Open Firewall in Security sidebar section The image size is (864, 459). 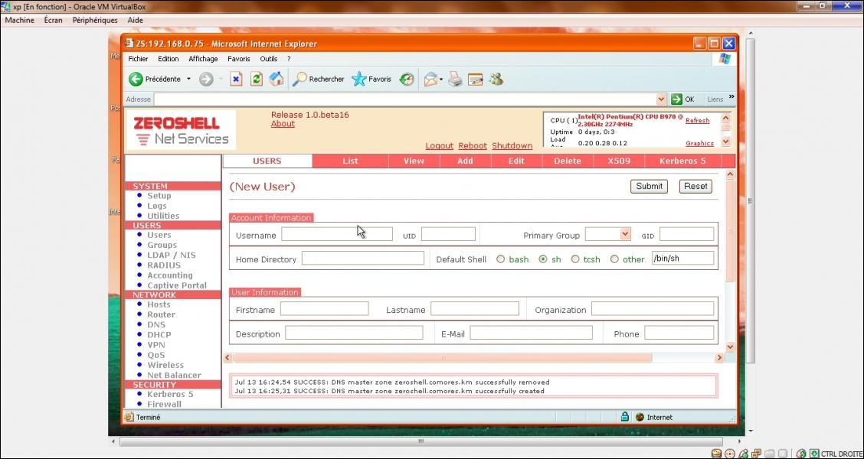(x=164, y=404)
